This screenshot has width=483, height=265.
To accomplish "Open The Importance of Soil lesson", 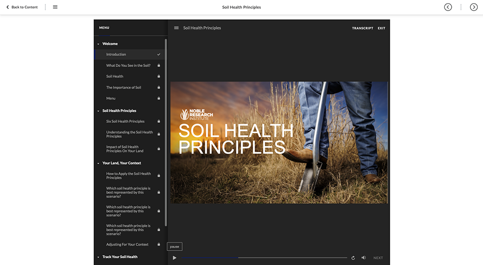I will [124, 87].
